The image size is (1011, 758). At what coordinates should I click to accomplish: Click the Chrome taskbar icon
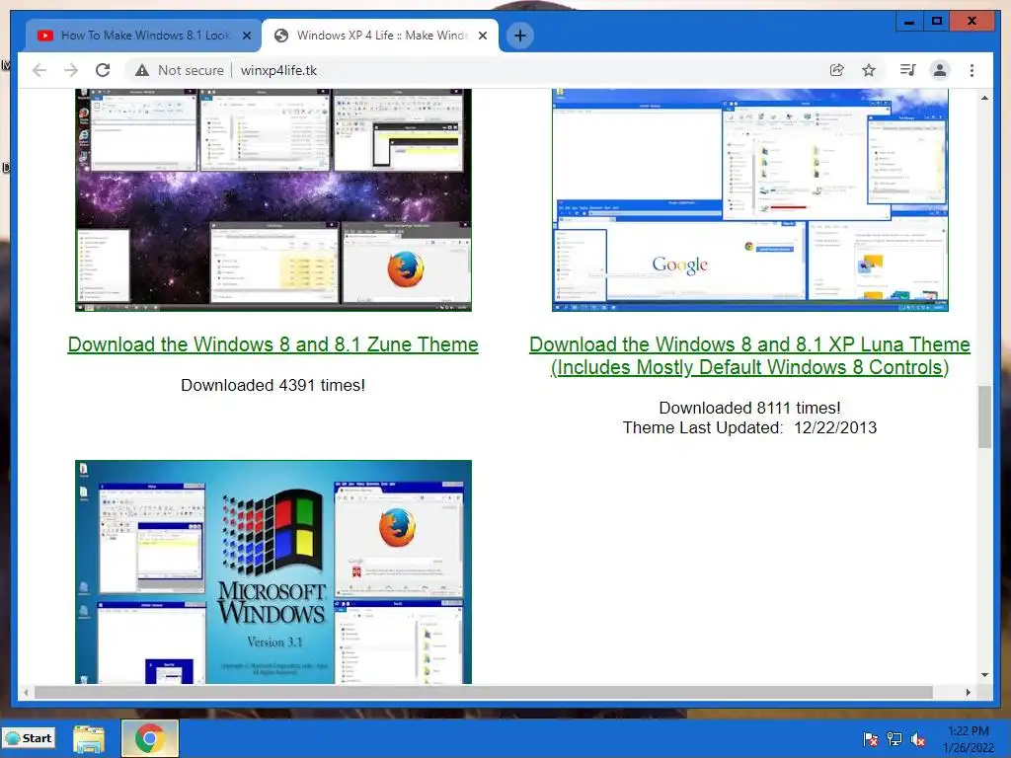tap(149, 738)
